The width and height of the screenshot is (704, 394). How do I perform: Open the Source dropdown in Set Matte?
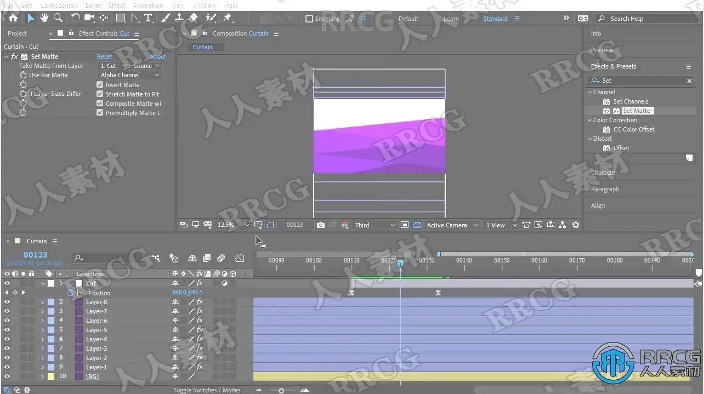click(x=146, y=66)
